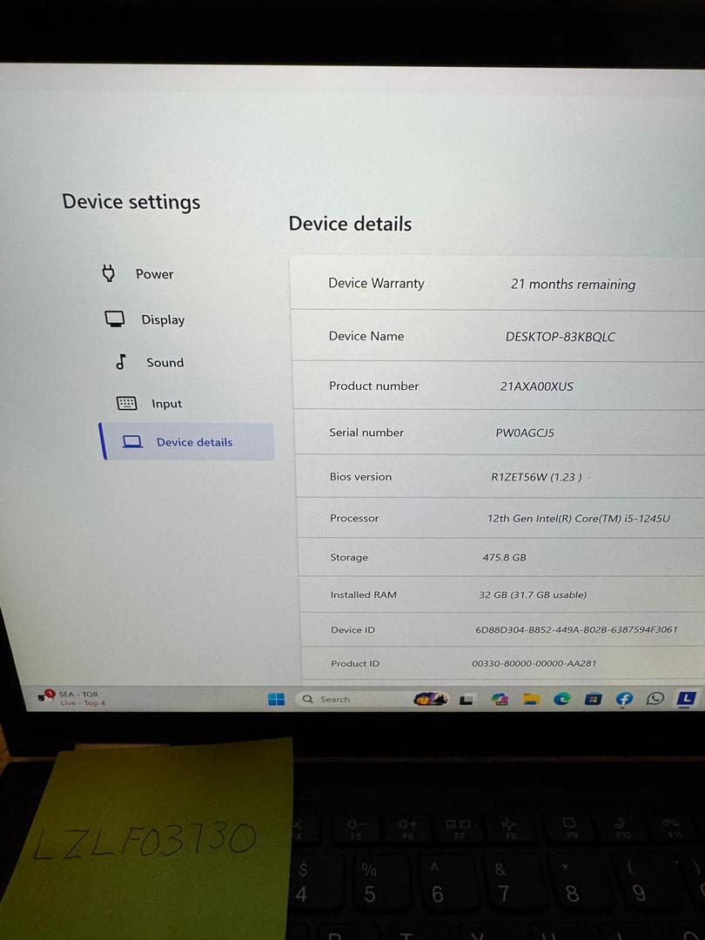Click the 'Installed RAM' label
This screenshot has width=705, height=940.
[363, 594]
